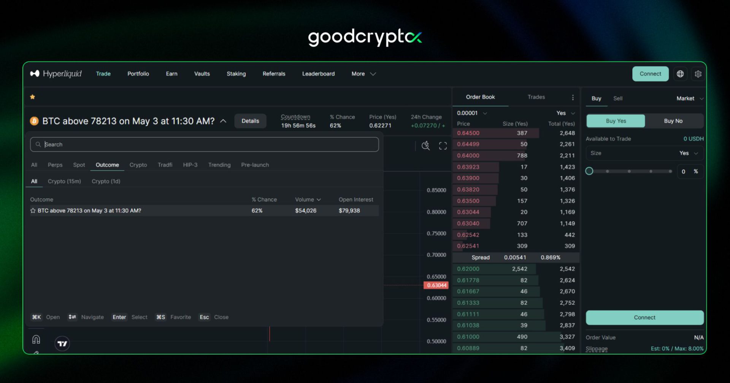This screenshot has height=383, width=730.
Task: Click the Bitcoin coin icon
Action: point(34,121)
